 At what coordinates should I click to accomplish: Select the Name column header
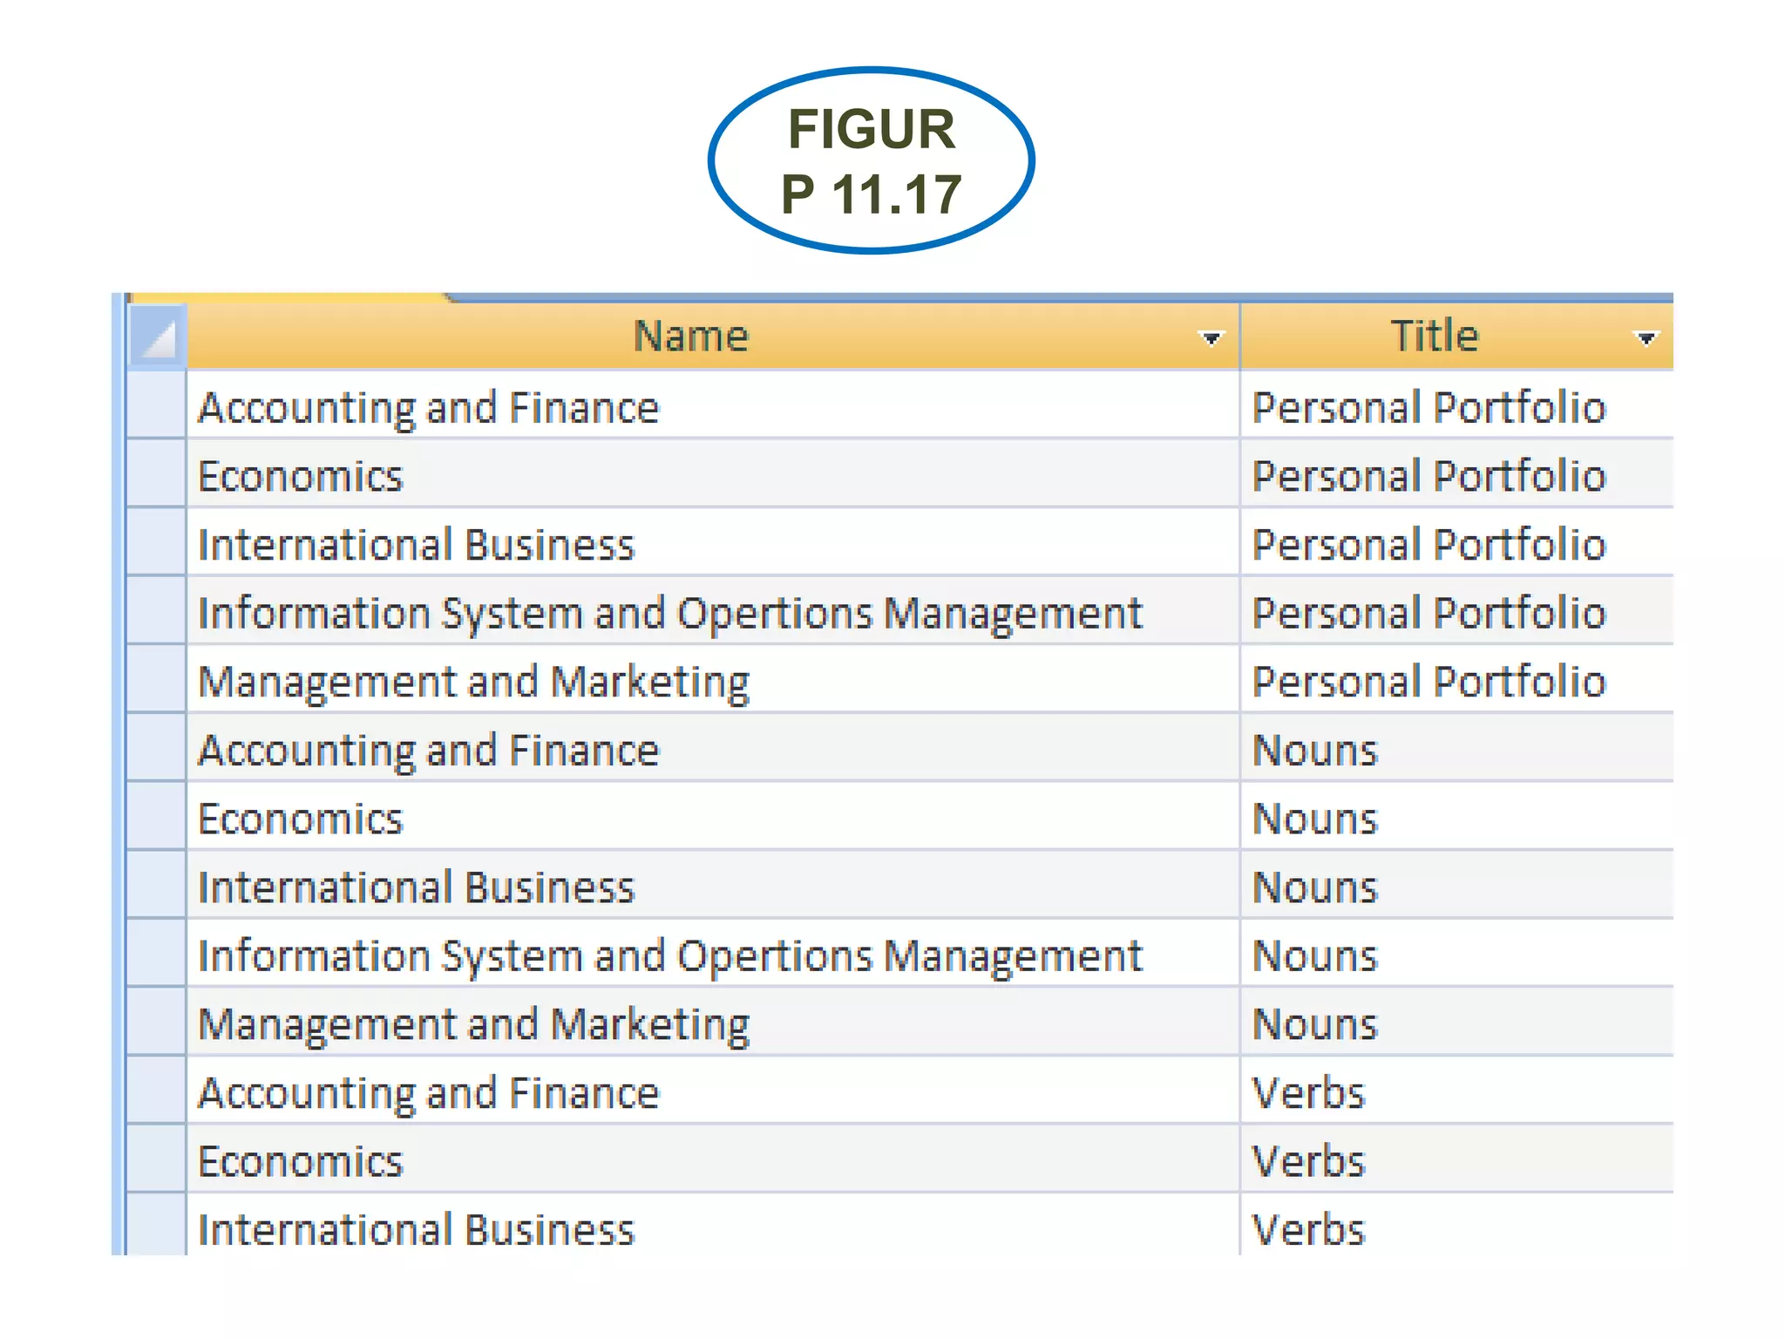point(690,336)
